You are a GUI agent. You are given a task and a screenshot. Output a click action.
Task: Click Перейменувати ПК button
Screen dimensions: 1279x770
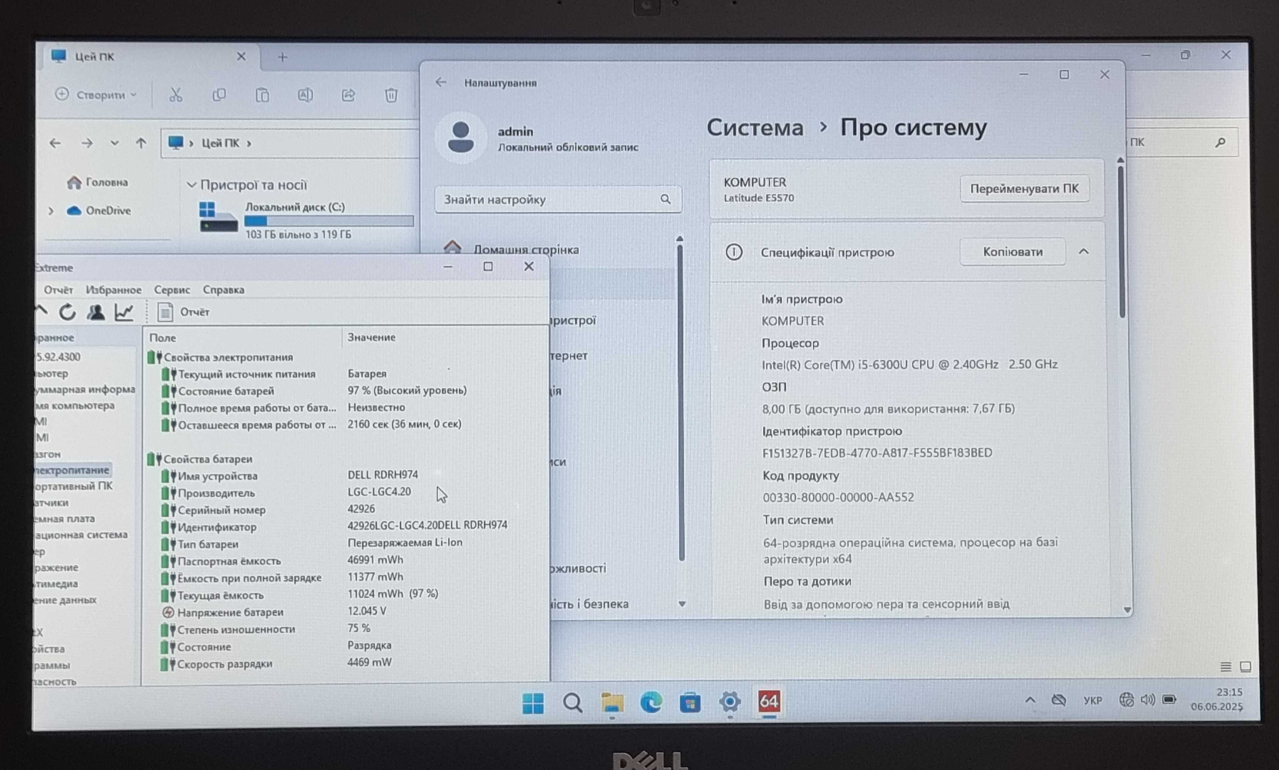click(x=1024, y=189)
